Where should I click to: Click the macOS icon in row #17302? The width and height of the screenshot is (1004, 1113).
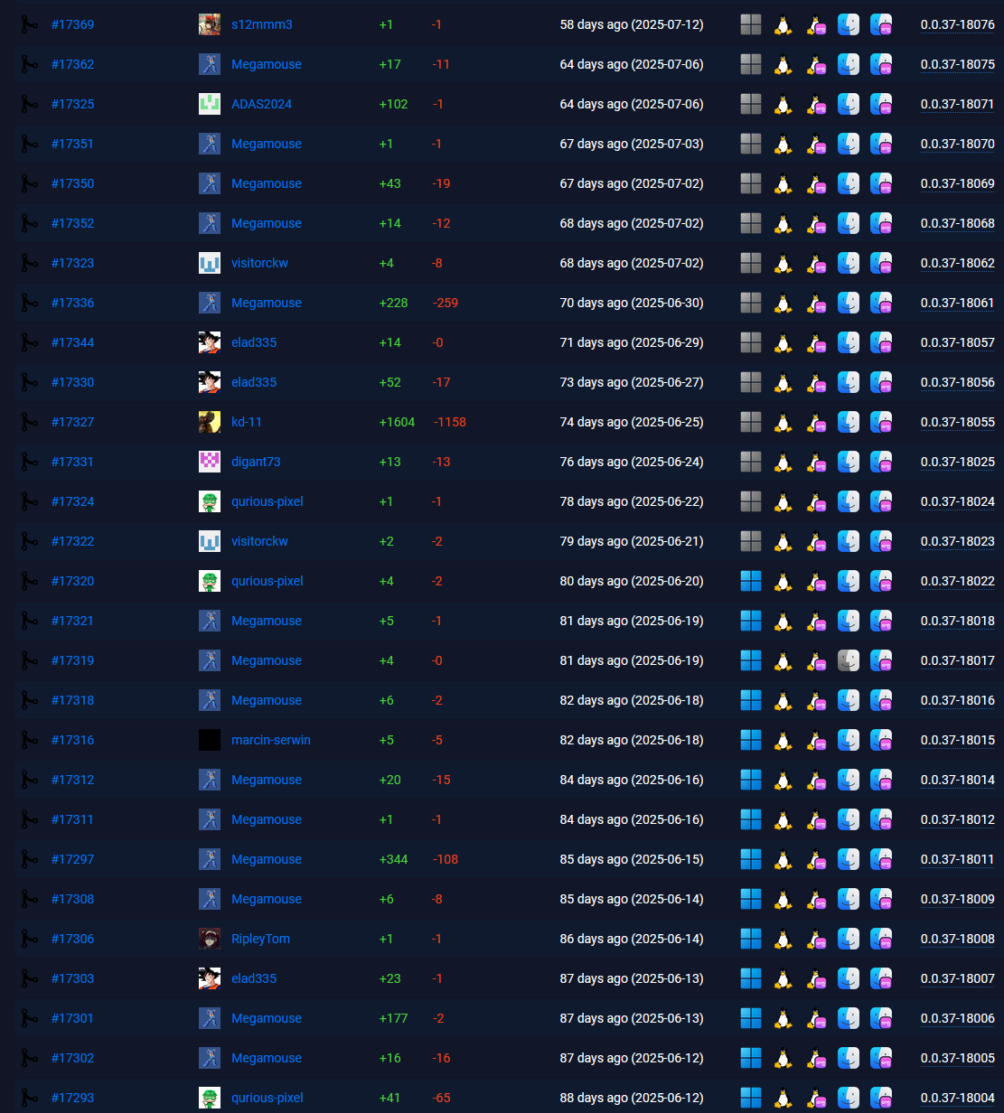(849, 1058)
